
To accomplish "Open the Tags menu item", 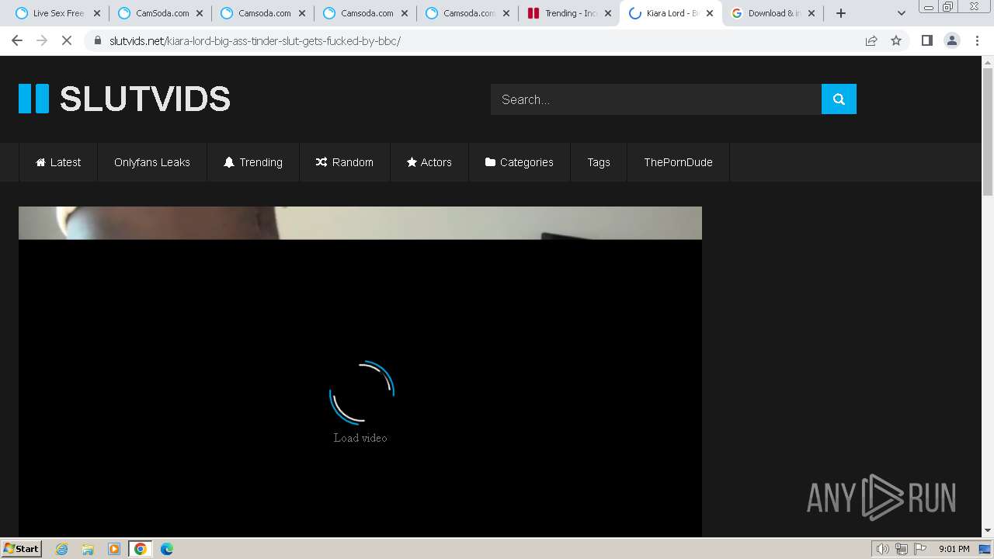I will (599, 162).
